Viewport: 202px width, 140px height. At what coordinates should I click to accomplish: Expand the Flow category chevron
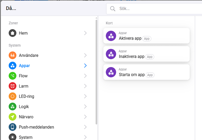pyautogui.click(x=85, y=76)
